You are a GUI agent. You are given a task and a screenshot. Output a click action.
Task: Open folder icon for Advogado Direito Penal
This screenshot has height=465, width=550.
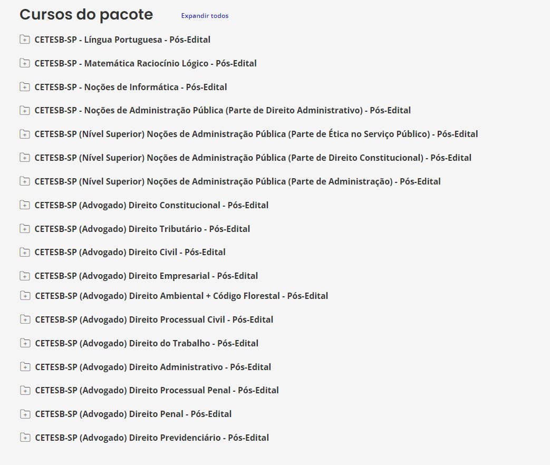click(25, 414)
